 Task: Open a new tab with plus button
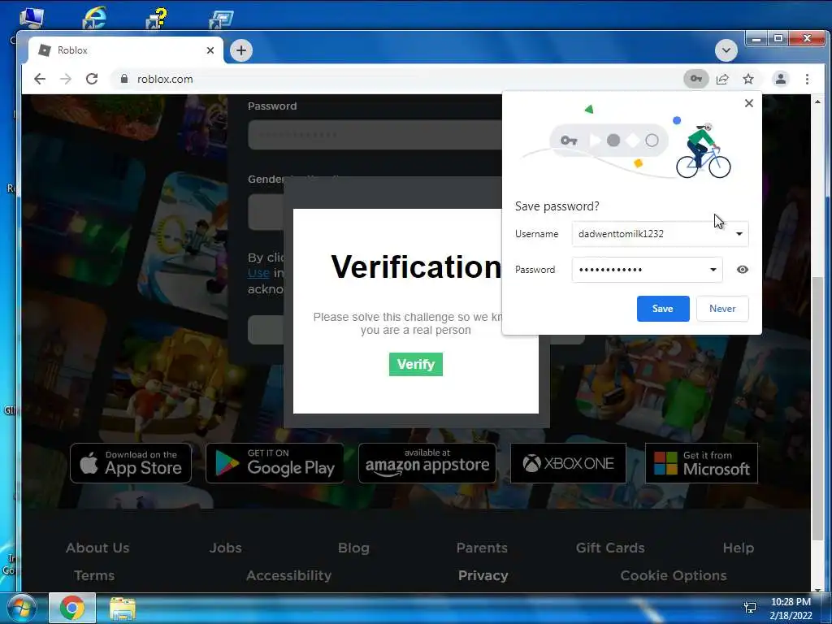[241, 50]
